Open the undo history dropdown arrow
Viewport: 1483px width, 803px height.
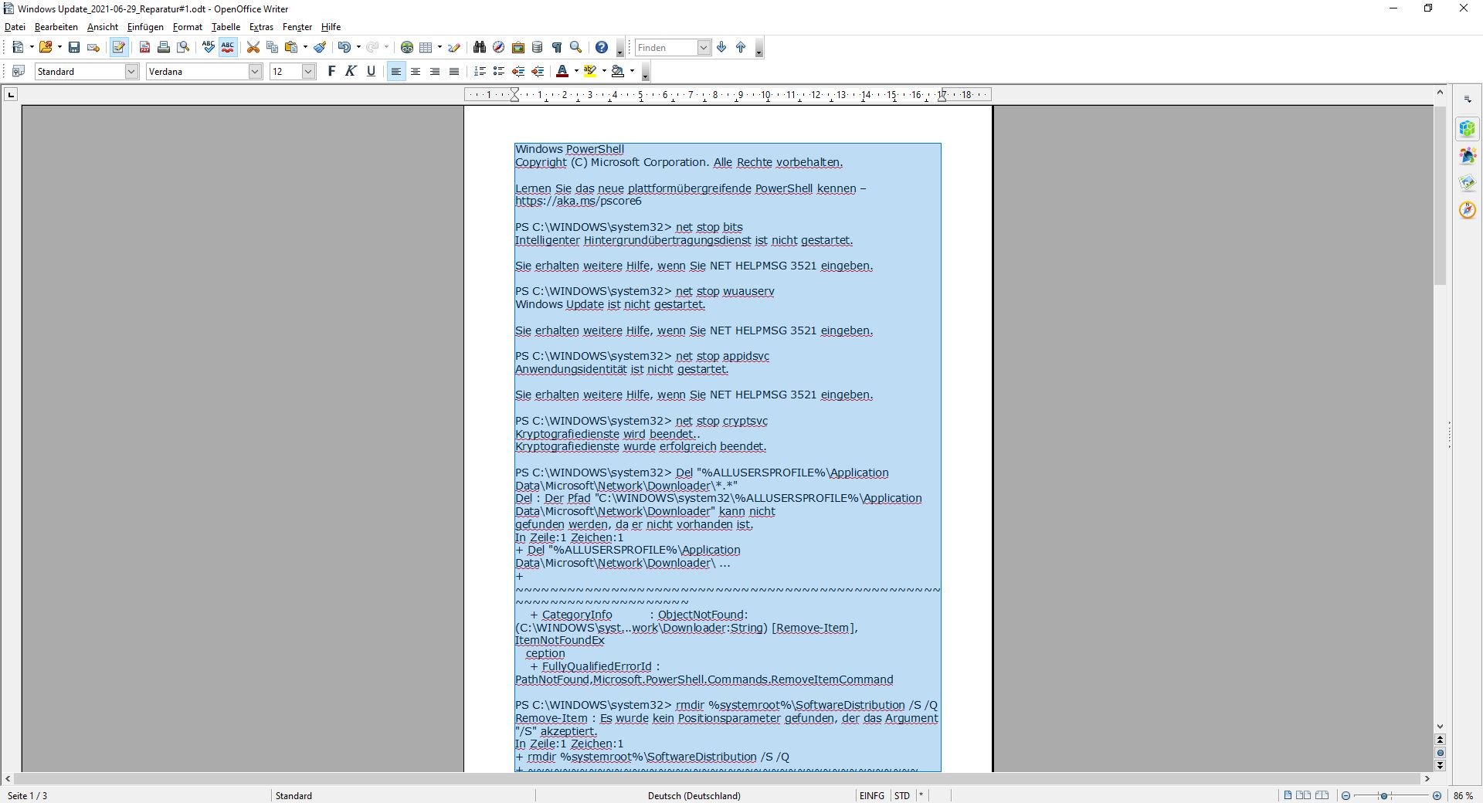tap(358, 48)
